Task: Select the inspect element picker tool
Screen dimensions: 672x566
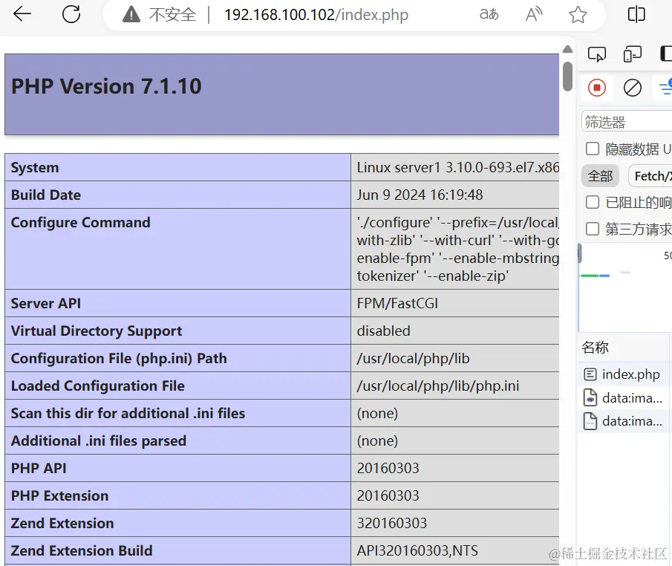Action: pos(596,54)
